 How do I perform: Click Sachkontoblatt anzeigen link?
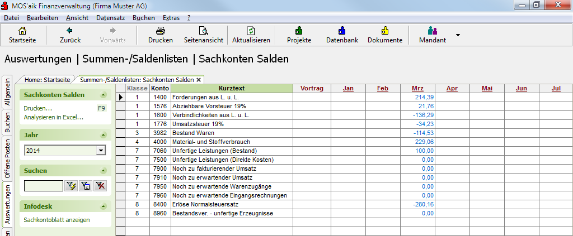point(57,220)
